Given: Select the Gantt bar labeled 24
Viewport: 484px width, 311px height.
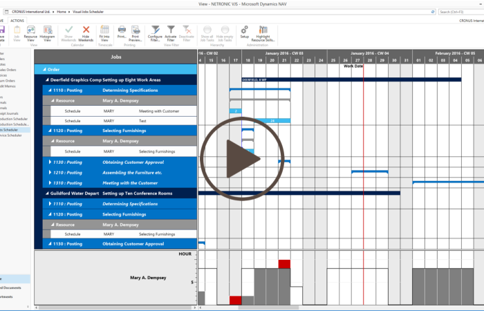Looking at the screenshot, I should (x=272, y=121).
